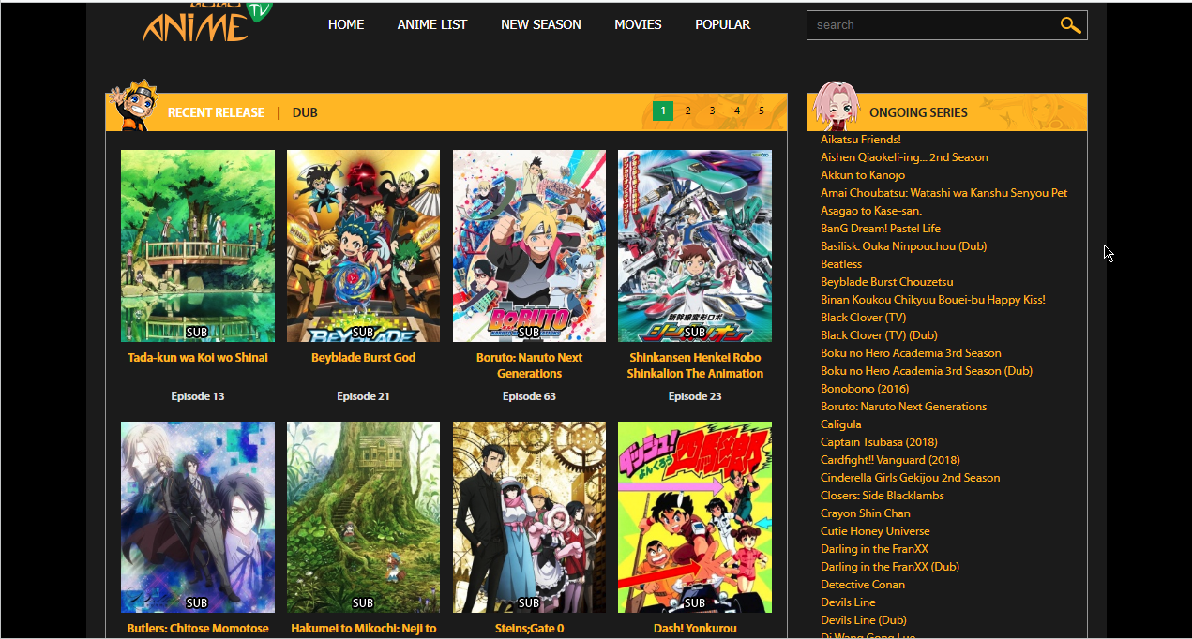Open Dash! Yonkurou poster image

pyautogui.click(x=695, y=517)
